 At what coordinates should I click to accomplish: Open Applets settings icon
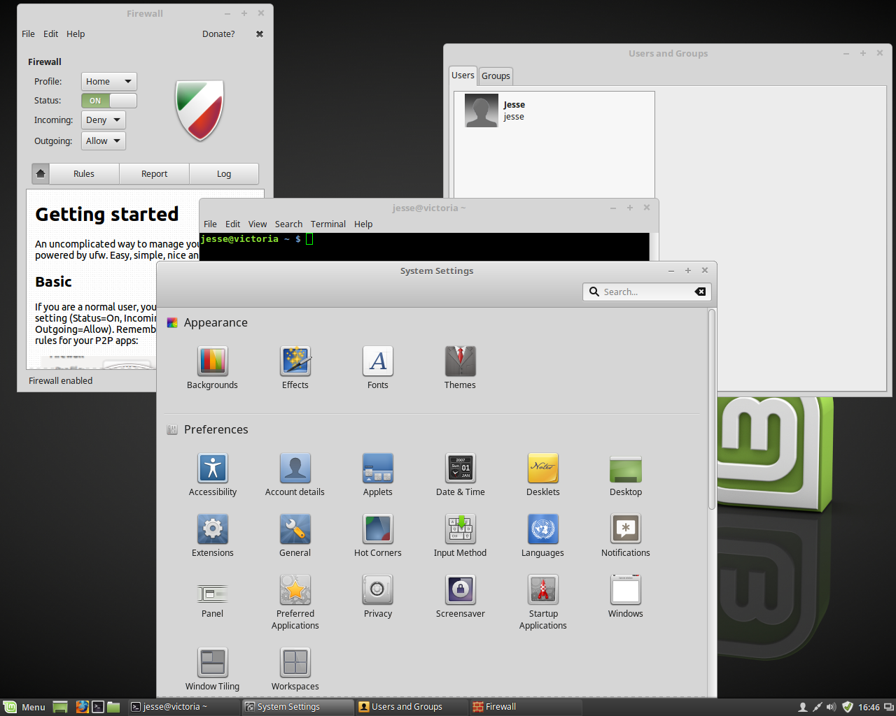coord(378,468)
